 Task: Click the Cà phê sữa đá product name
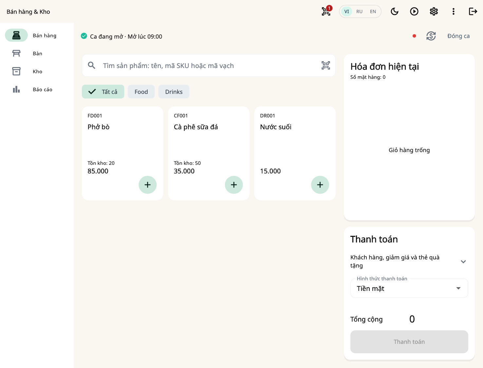(x=196, y=127)
